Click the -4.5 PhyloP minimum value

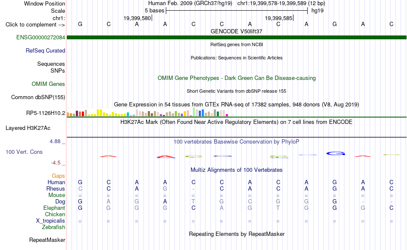tap(56, 162)
